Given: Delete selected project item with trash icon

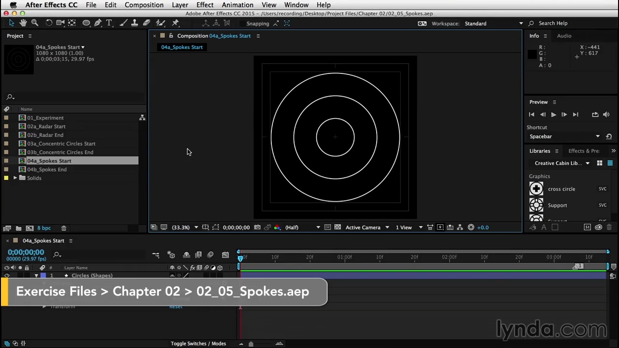Looking at the screenshot, I should (63, 228).
